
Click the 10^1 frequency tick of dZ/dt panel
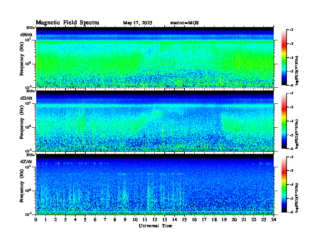click(28, 166)
